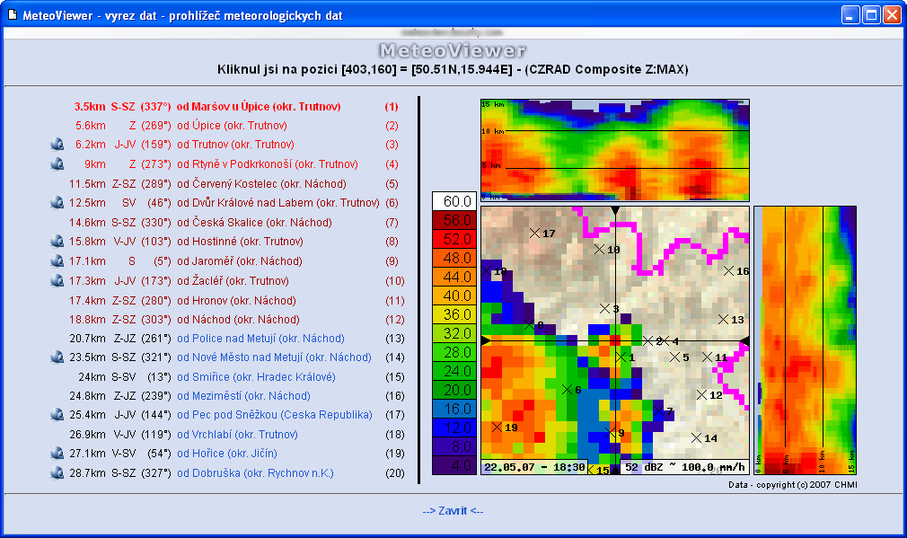Follow od Smiřice (okr. Hradec Králové) link
This screenshot has width=907, height=538.
(x=256, y=377)
